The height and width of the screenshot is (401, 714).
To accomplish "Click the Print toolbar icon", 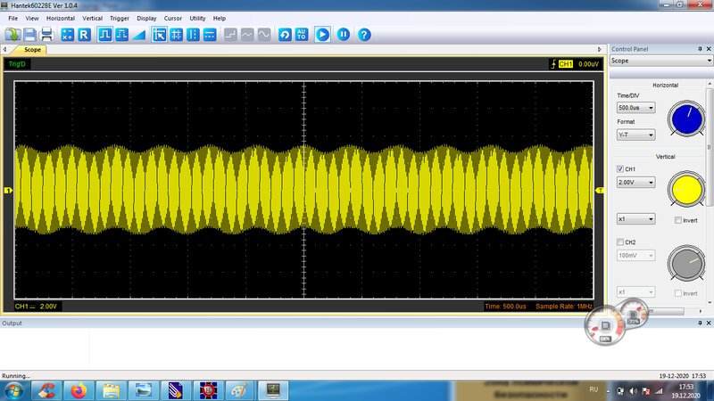I will pyautogui.click(x=46, y=35).
